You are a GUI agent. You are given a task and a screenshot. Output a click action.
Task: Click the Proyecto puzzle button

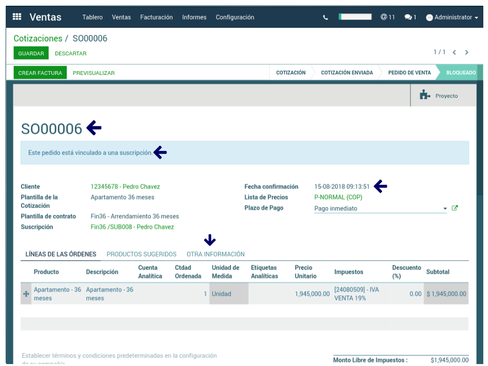click(439, 95)
